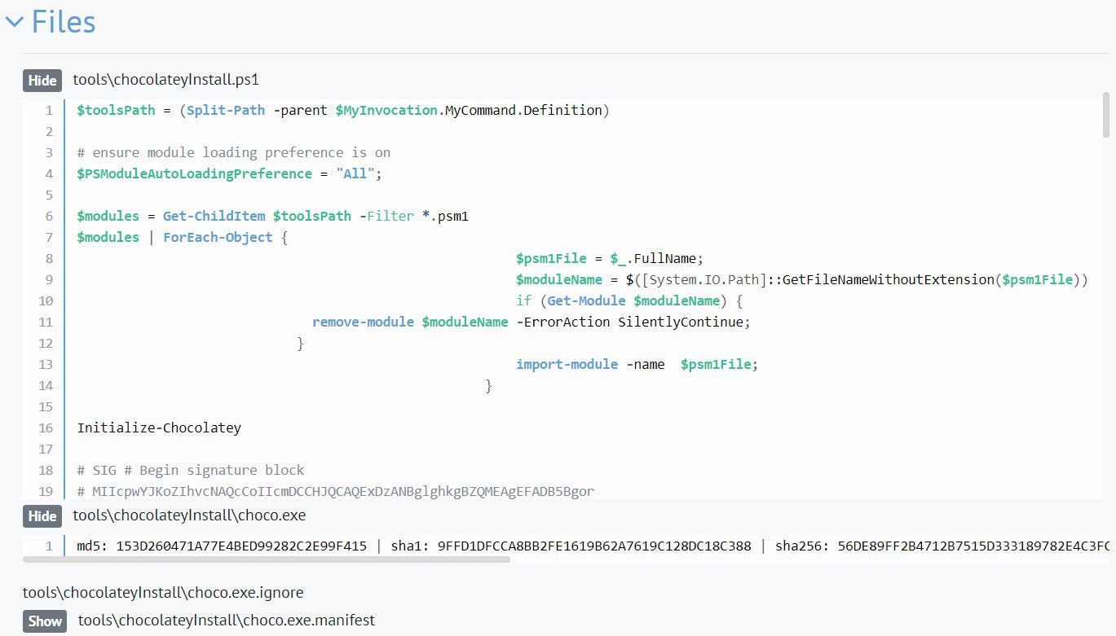Click the tools\chocolateyInstall\choco.exe.manifest file name
The image size is (1116, 636).
point(227,621)
